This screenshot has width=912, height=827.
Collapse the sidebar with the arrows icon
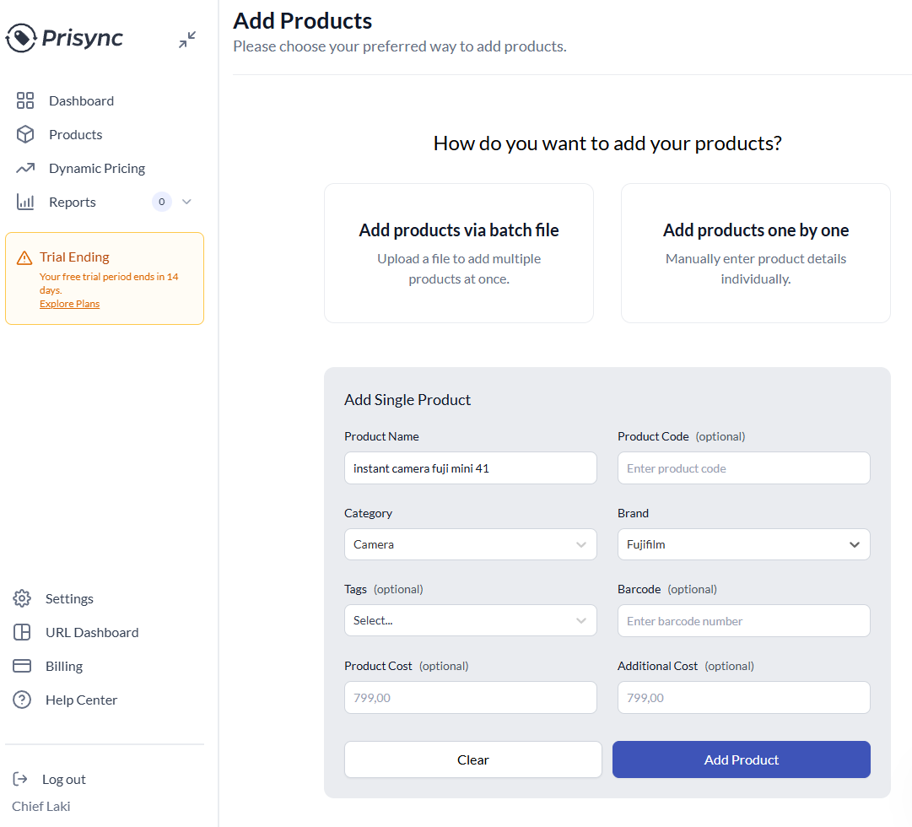coord(186,39)
